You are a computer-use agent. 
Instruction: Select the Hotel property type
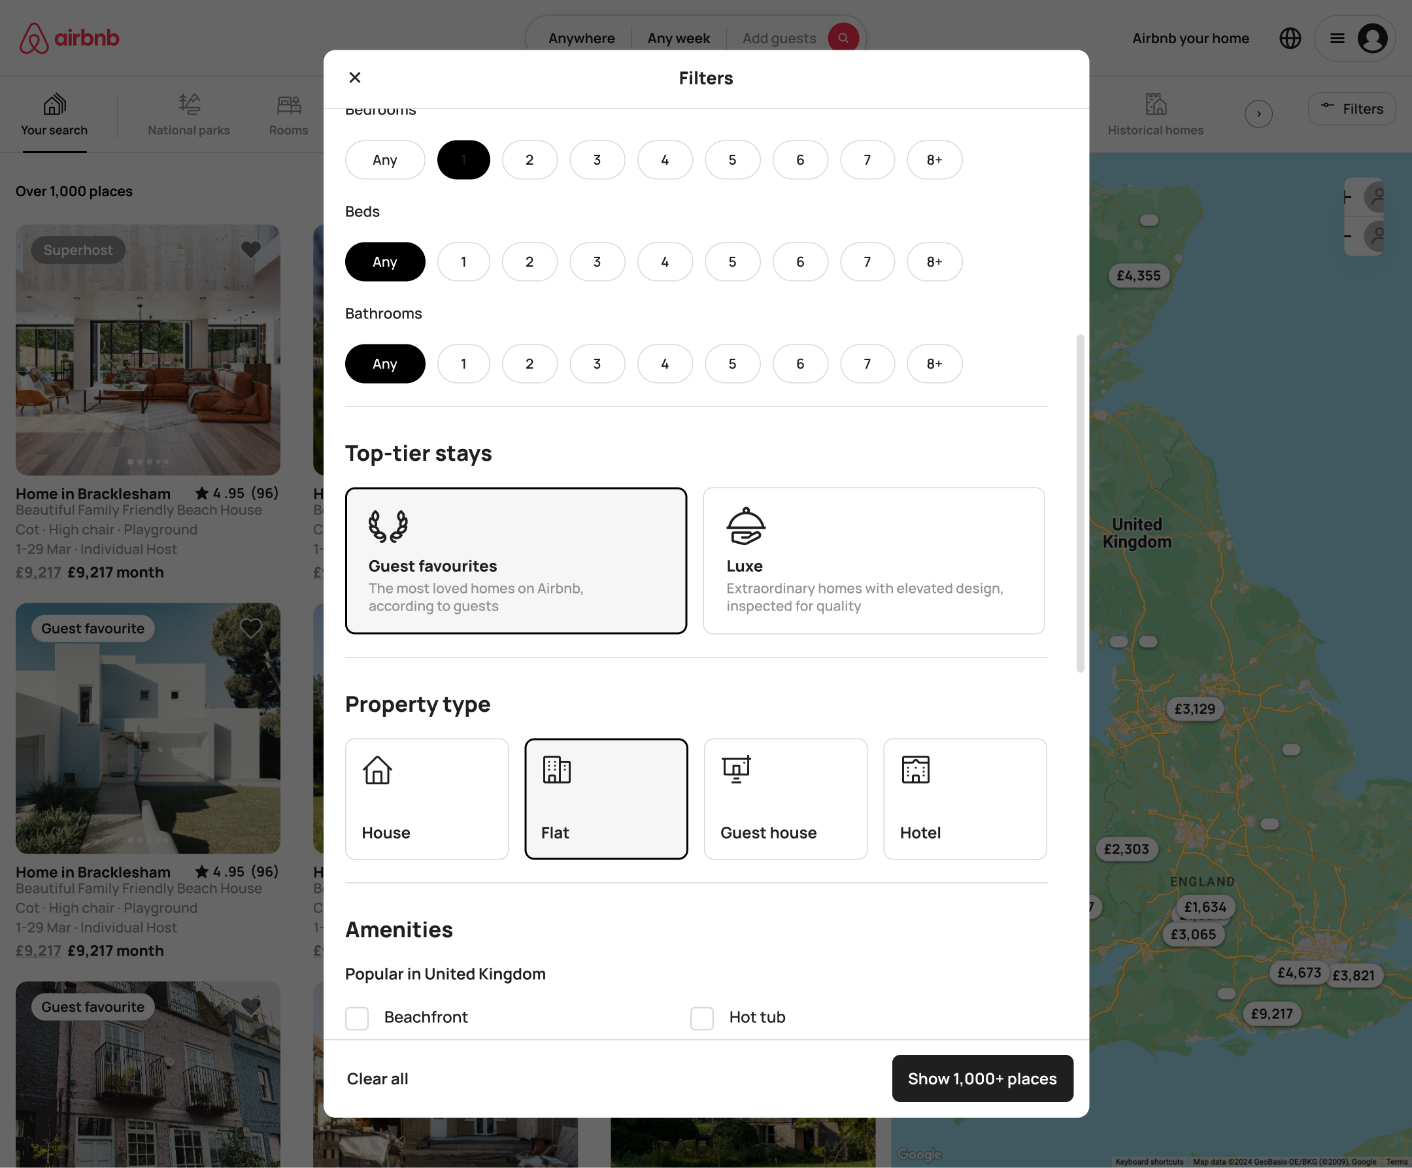(x=964, y=798)
